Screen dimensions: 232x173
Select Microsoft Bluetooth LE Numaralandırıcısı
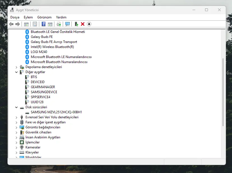point(61,57)
